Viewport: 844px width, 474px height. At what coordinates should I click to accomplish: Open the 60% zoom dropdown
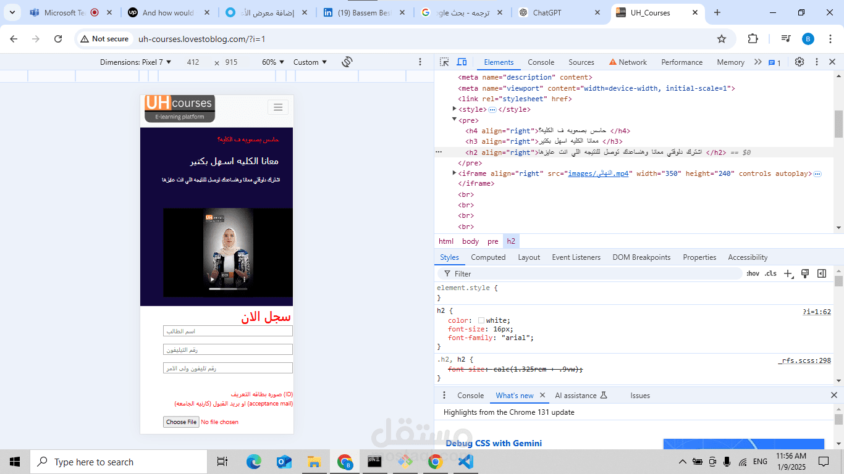tap(273, 62)
